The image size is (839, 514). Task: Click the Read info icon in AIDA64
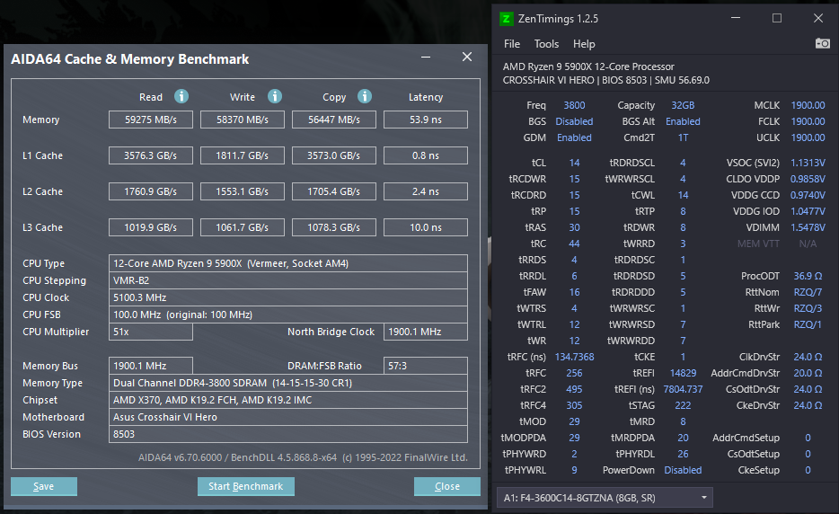pos(181,96)
